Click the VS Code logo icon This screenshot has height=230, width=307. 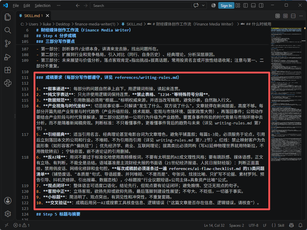pyautogui.click(x=5, y=5)
